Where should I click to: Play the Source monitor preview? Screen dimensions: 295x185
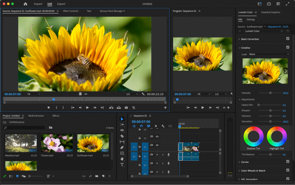click(87, 107)
